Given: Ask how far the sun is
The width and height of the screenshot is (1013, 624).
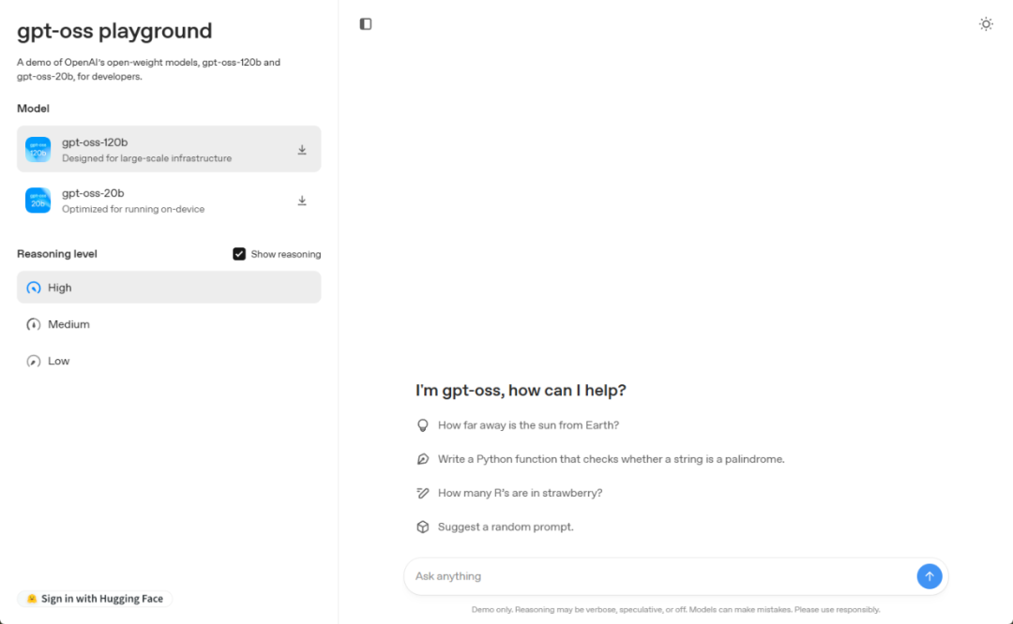Looking at the screenshot, I should [x=528, y=425].
